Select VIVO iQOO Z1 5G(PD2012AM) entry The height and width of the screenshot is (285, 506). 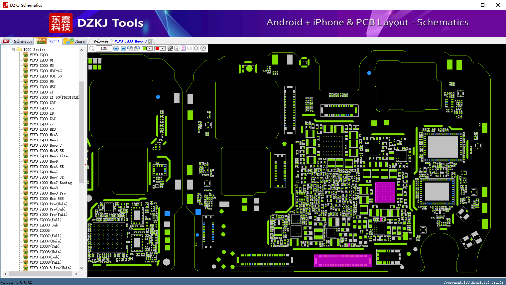click(55, 97)
